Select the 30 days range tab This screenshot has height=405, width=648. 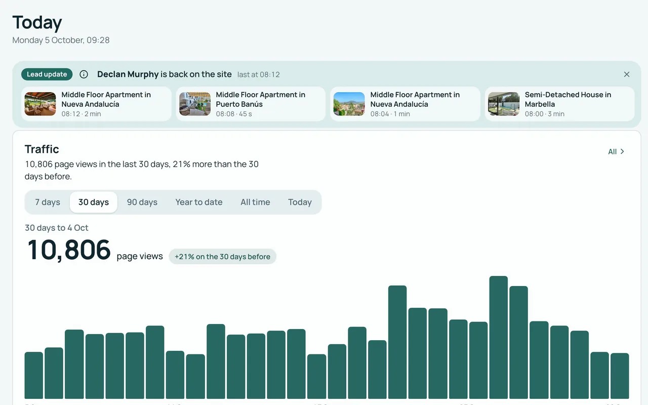(x=94, y=202)
